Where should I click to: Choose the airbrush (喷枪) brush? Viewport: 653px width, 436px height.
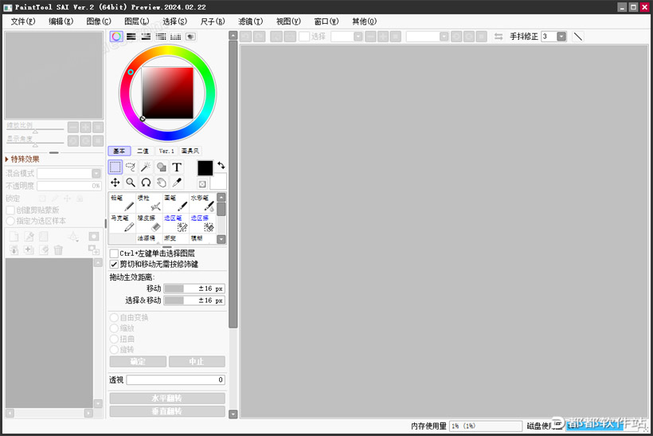[149, 202]
